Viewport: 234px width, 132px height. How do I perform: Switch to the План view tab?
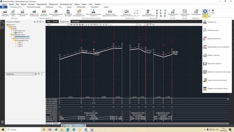tap(49, 22)
